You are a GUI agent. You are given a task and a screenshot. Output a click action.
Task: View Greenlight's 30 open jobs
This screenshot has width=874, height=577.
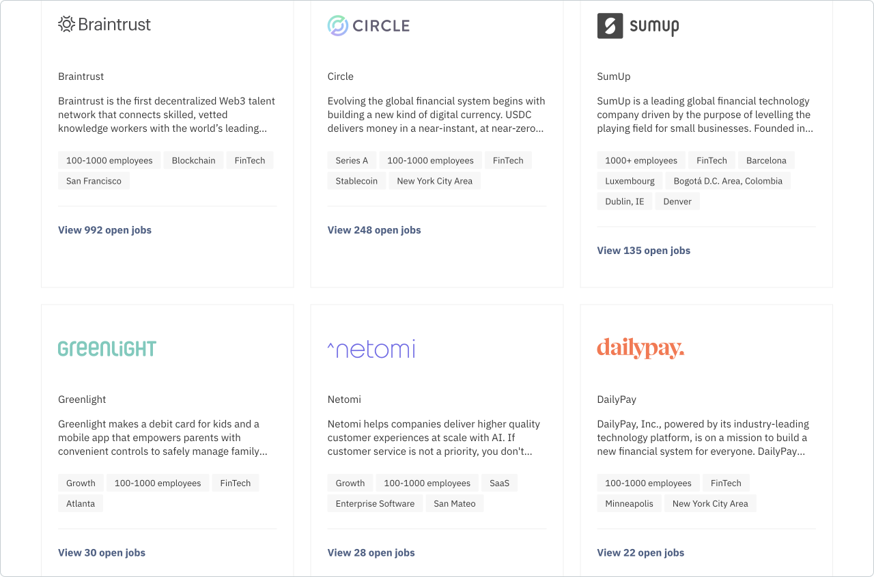101,552
